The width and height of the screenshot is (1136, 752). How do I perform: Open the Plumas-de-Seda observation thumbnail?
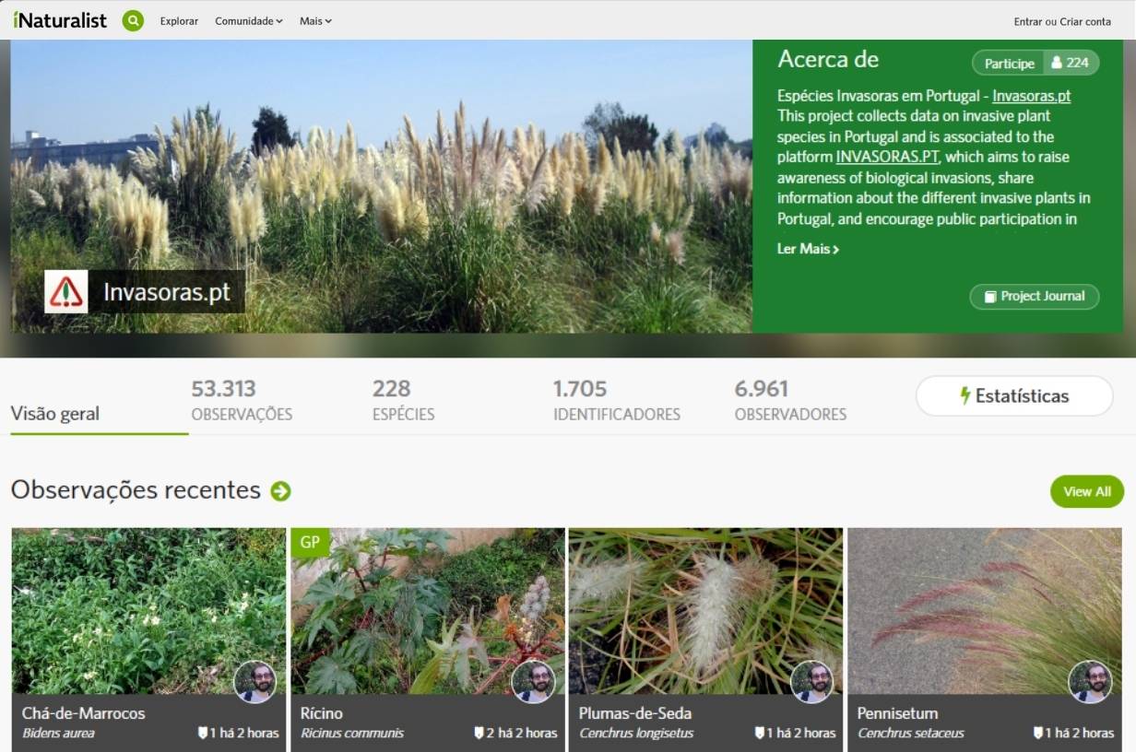pos(704,610)
